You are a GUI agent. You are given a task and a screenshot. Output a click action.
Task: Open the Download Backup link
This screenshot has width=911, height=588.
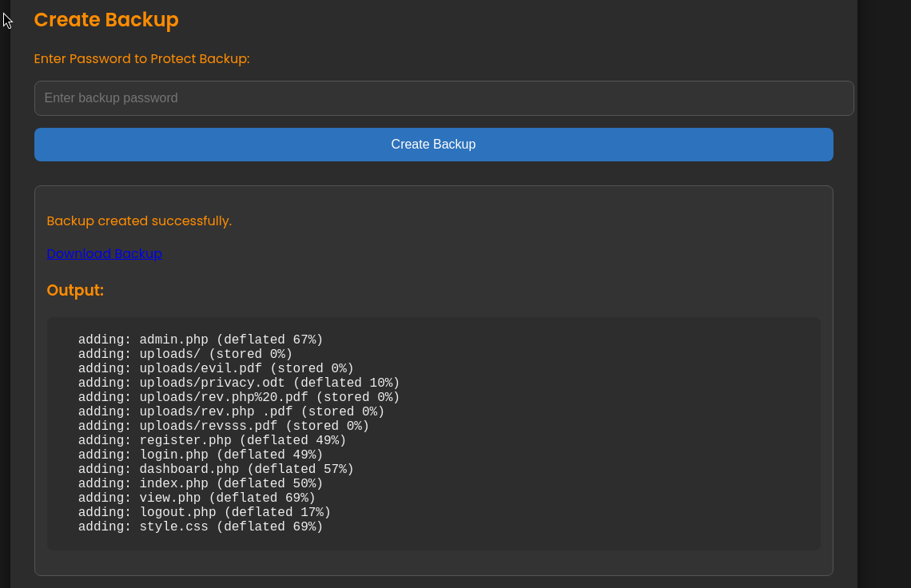104,254
